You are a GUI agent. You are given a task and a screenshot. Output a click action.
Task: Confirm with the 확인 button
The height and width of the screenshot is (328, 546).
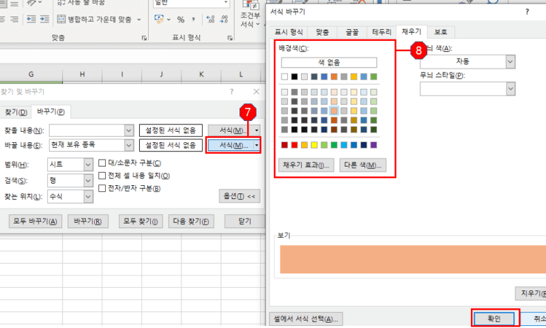tap(493, 318)
